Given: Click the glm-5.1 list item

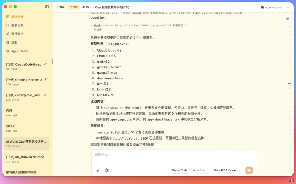Looking at the screenshot, I should click(x=102, y=84).
